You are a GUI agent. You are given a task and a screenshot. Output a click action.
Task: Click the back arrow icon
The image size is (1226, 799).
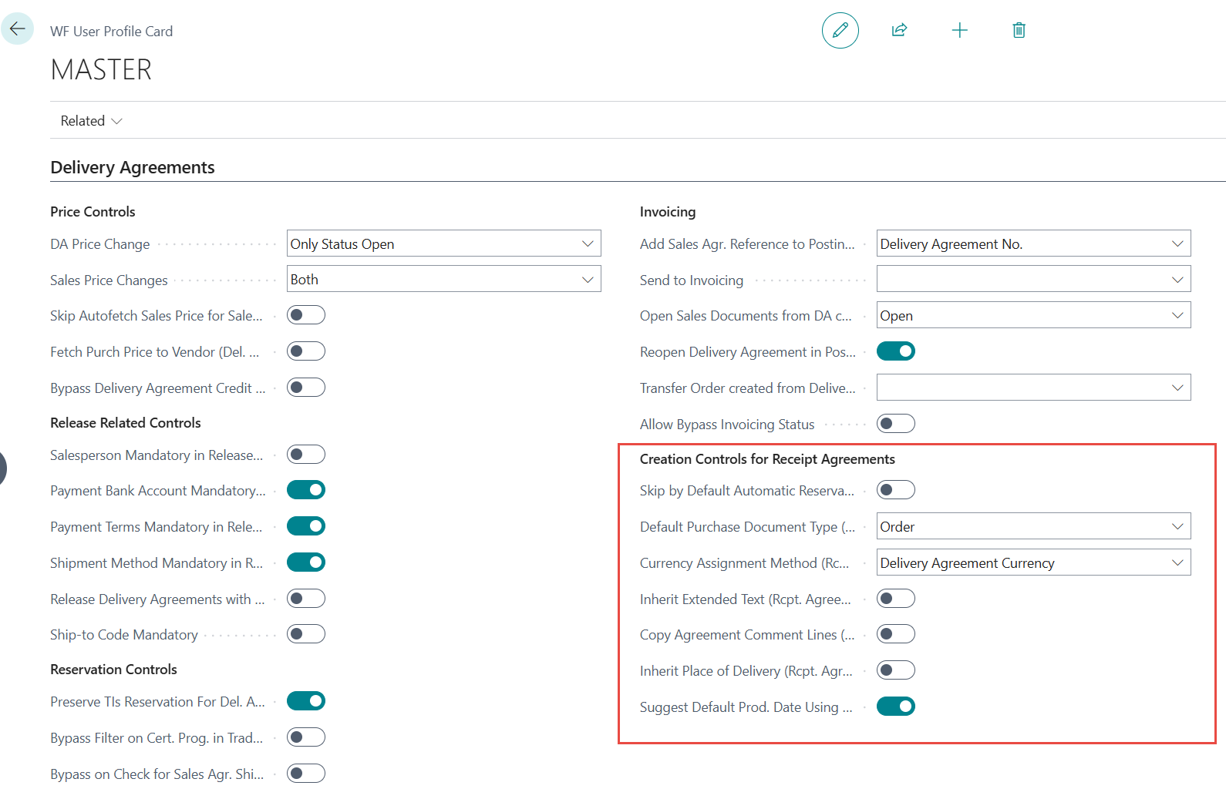pyautogui.click(x=17, y=29)
